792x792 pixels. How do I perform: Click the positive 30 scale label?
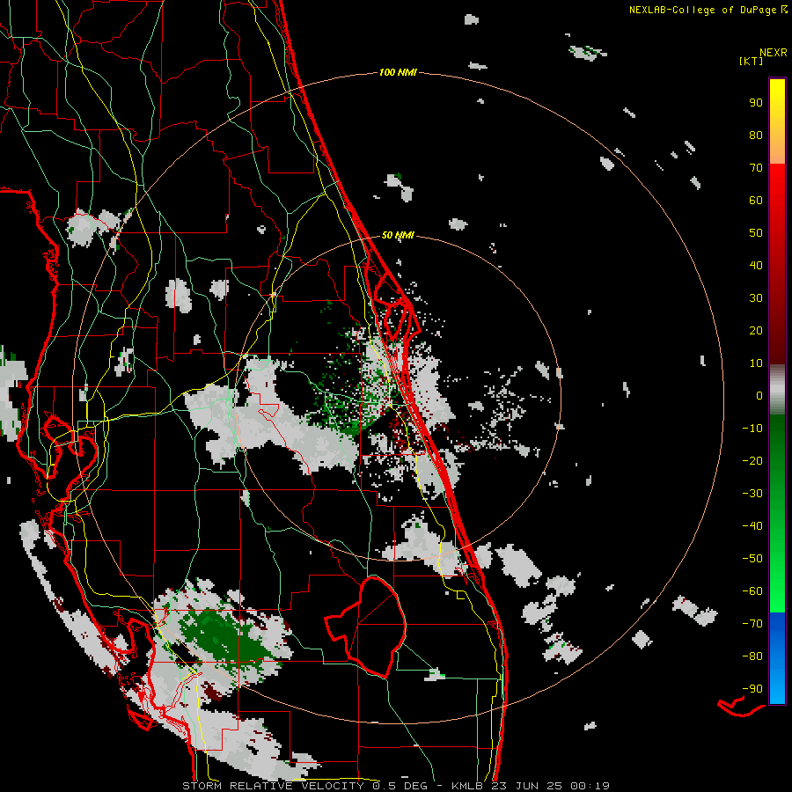[x=756, y=298]
